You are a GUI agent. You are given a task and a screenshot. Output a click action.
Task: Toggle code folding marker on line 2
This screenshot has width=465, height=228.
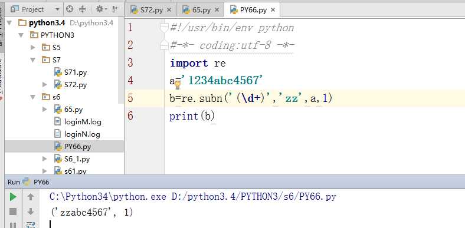(x=164, y=45)
